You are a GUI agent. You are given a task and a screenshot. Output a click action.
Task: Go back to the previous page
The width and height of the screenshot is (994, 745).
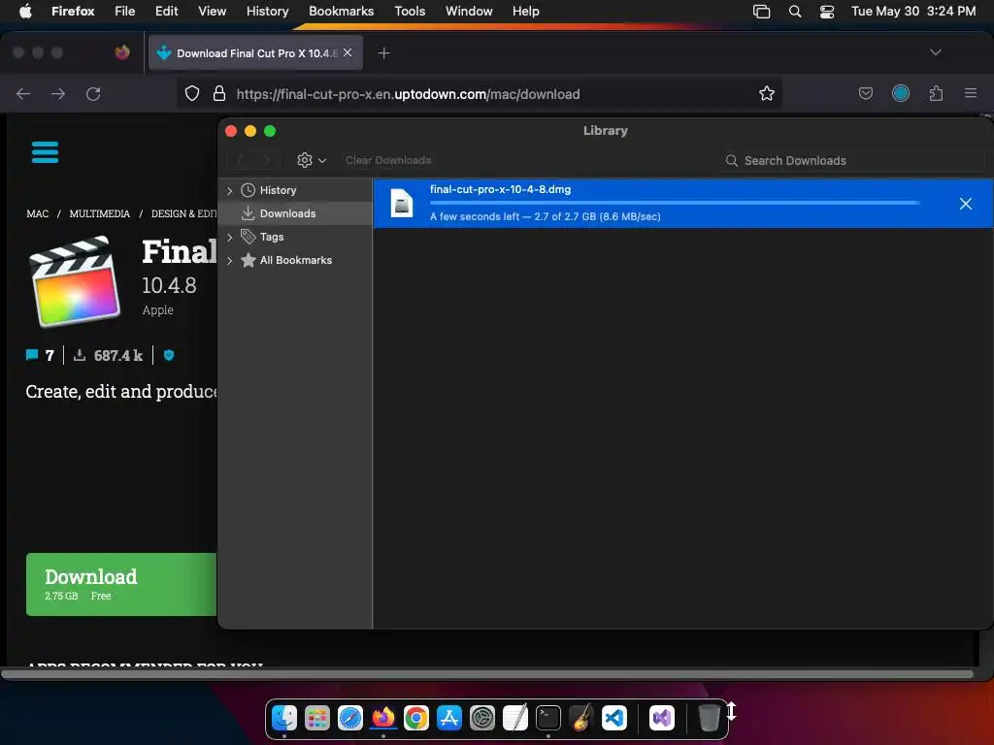click(23, 94)
